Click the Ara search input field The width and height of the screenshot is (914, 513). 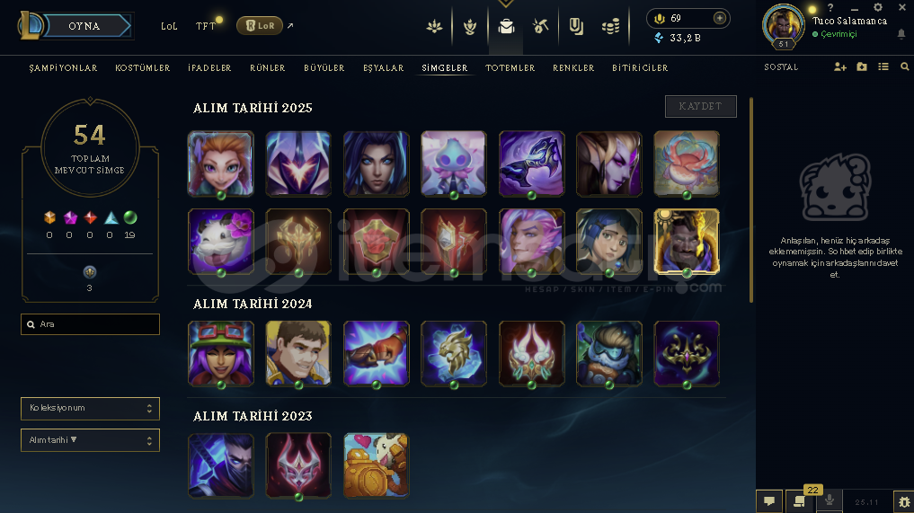point(91,324)
